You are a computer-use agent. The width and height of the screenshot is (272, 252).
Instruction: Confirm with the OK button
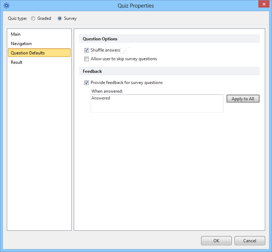point(216,241)
